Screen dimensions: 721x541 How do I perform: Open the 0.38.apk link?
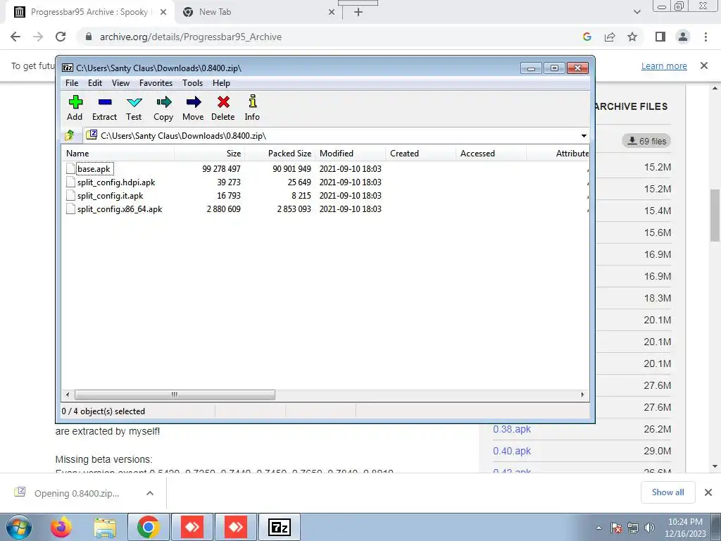coord(512,429)
